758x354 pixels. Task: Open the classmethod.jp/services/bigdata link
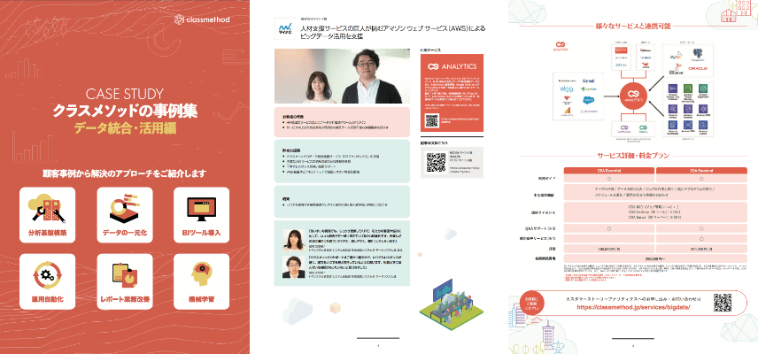click(x=629, y=309)
